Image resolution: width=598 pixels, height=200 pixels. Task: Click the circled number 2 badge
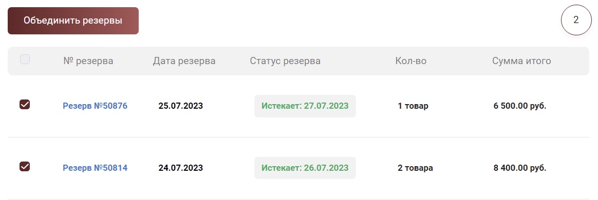[576, 20]
